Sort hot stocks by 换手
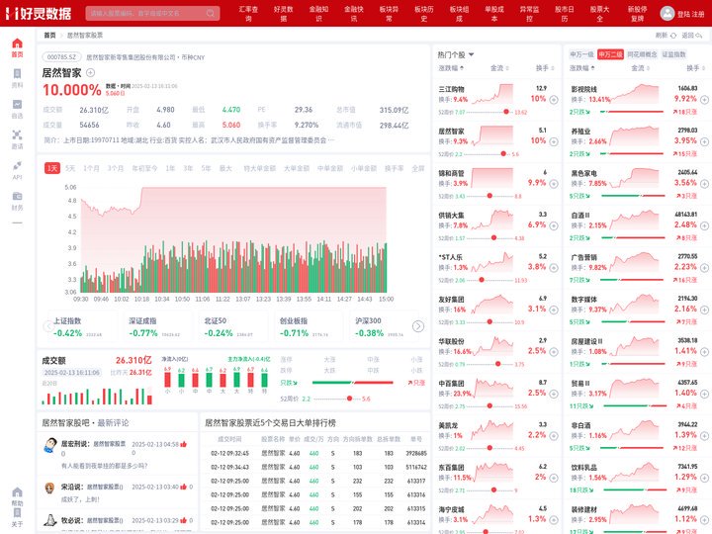This screenshot has width=712, height=534. click(x=545, y=68)
